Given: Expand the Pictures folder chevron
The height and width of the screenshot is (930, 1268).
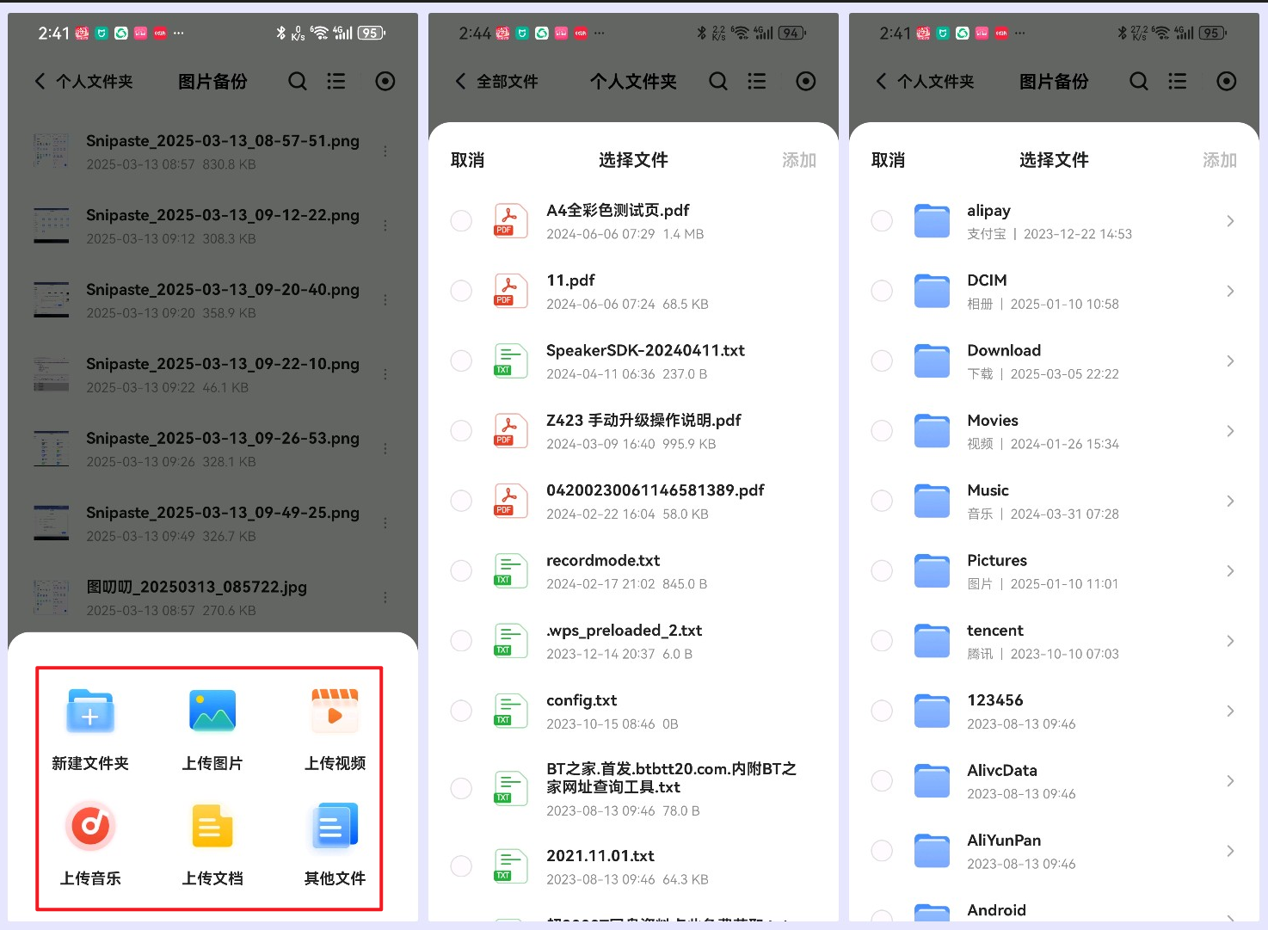Looking at the screenshot, I should [1230, 570].
